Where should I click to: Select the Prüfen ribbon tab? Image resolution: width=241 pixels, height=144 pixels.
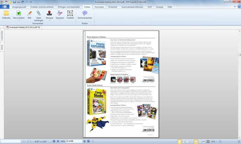click(x=87, y=7)
